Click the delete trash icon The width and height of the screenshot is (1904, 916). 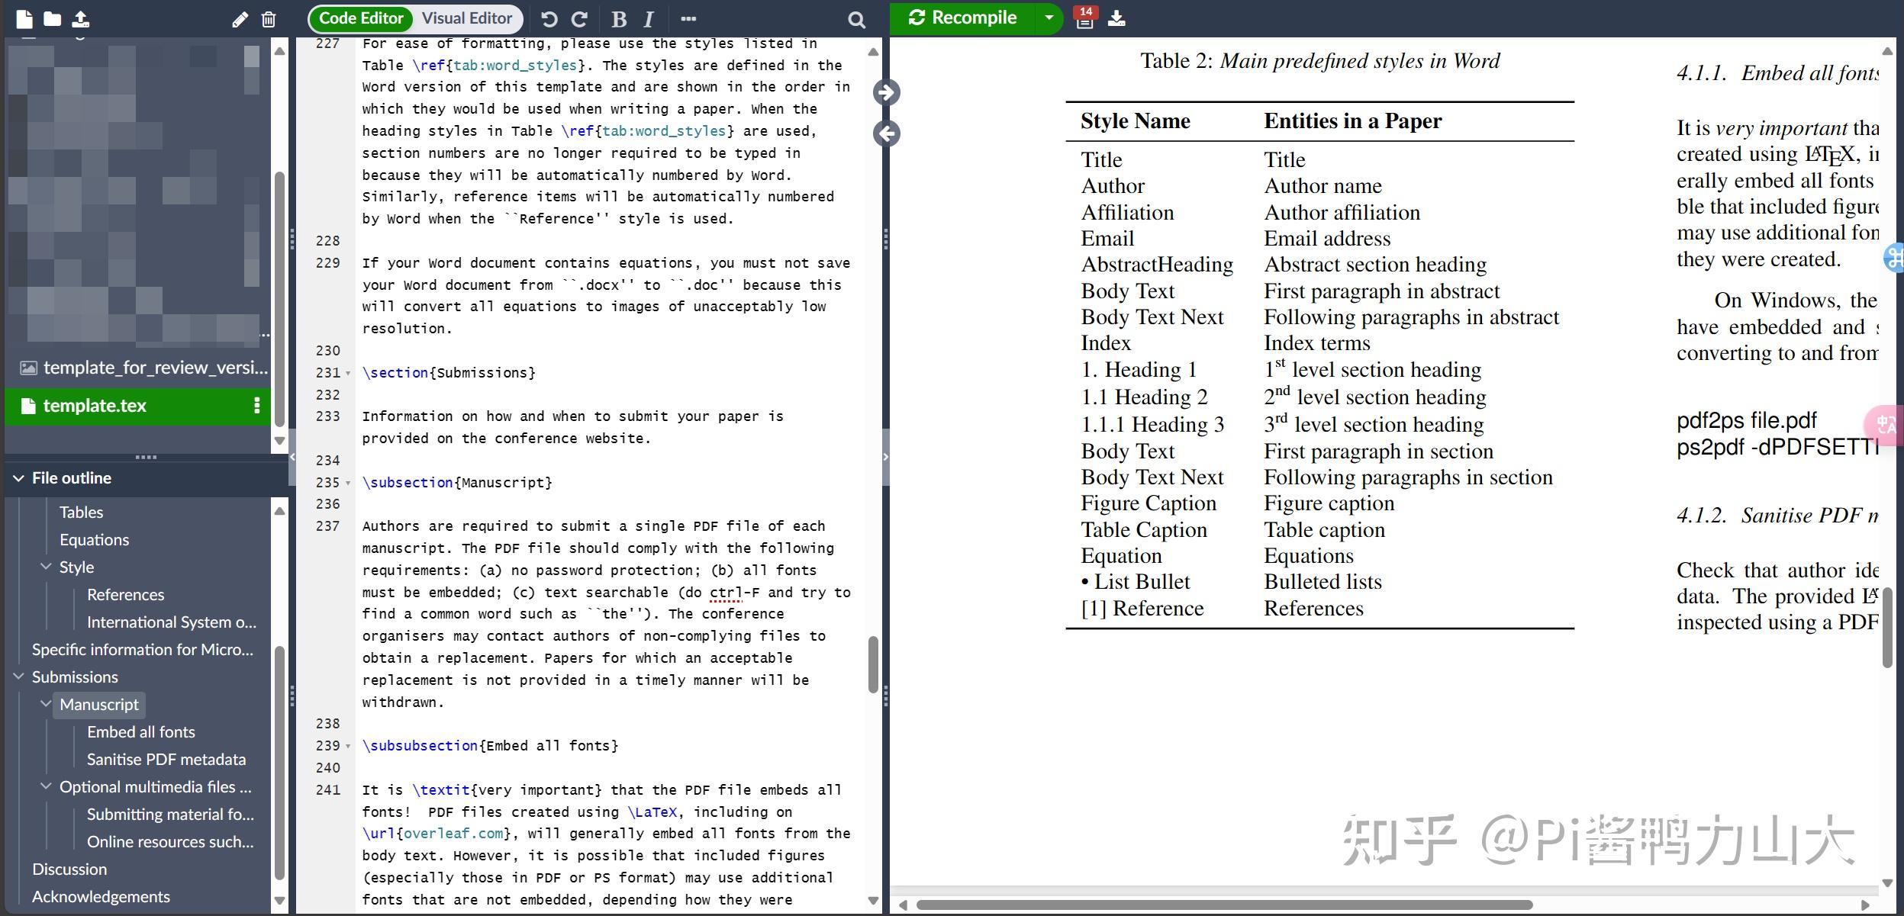[269, 20]
